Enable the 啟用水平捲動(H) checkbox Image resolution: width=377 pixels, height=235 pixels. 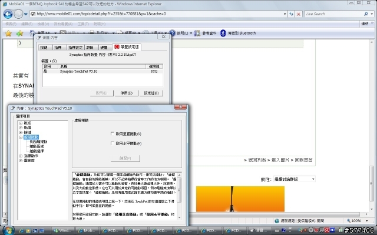click(x=113, y=143)
